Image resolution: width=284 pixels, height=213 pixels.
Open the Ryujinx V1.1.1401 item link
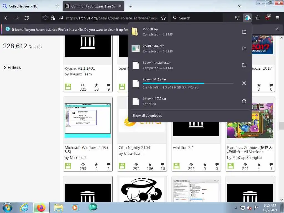coord(80,68)
